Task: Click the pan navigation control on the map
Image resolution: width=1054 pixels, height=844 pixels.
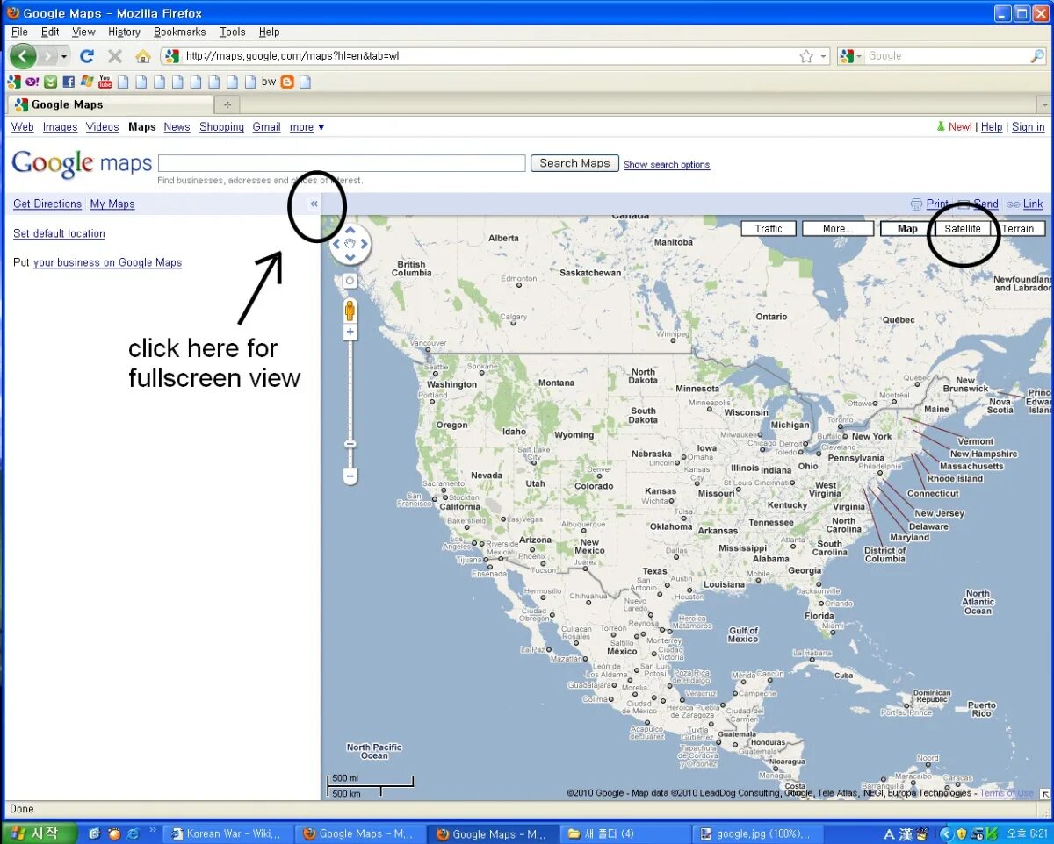Action: click(x=350, y=245)
